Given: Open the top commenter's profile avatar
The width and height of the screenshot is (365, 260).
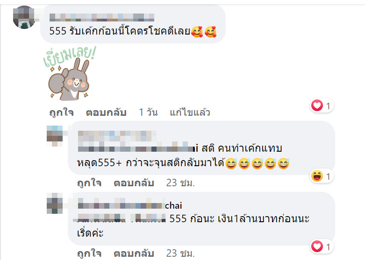Looking at the screenshot, I should (x=24, y=17).
